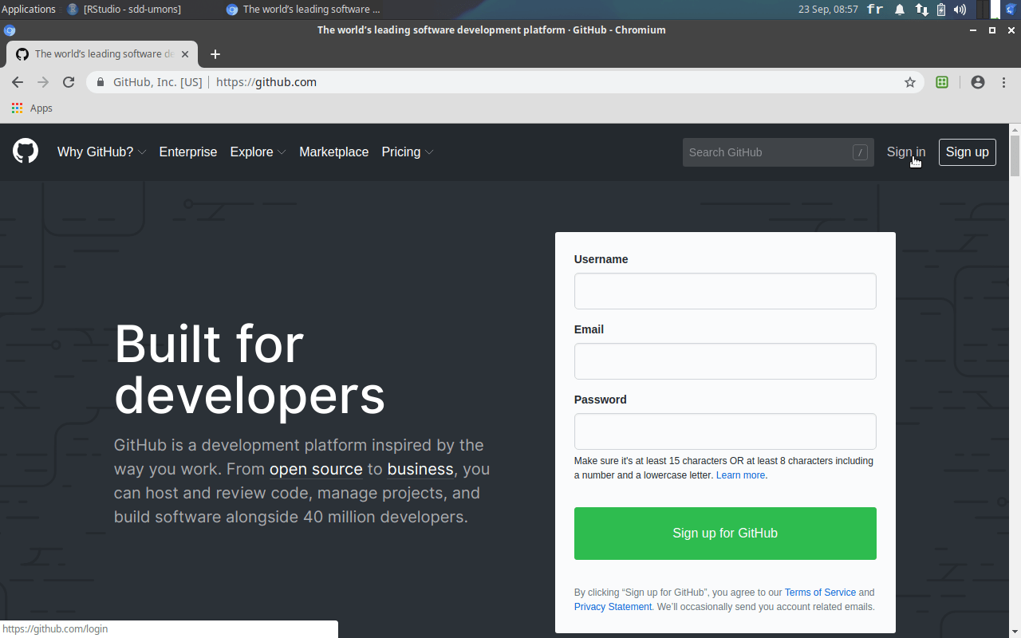Follow the open source link
Screen dimensions: 1021x638
pyautogui.click(x=316, y=469)
